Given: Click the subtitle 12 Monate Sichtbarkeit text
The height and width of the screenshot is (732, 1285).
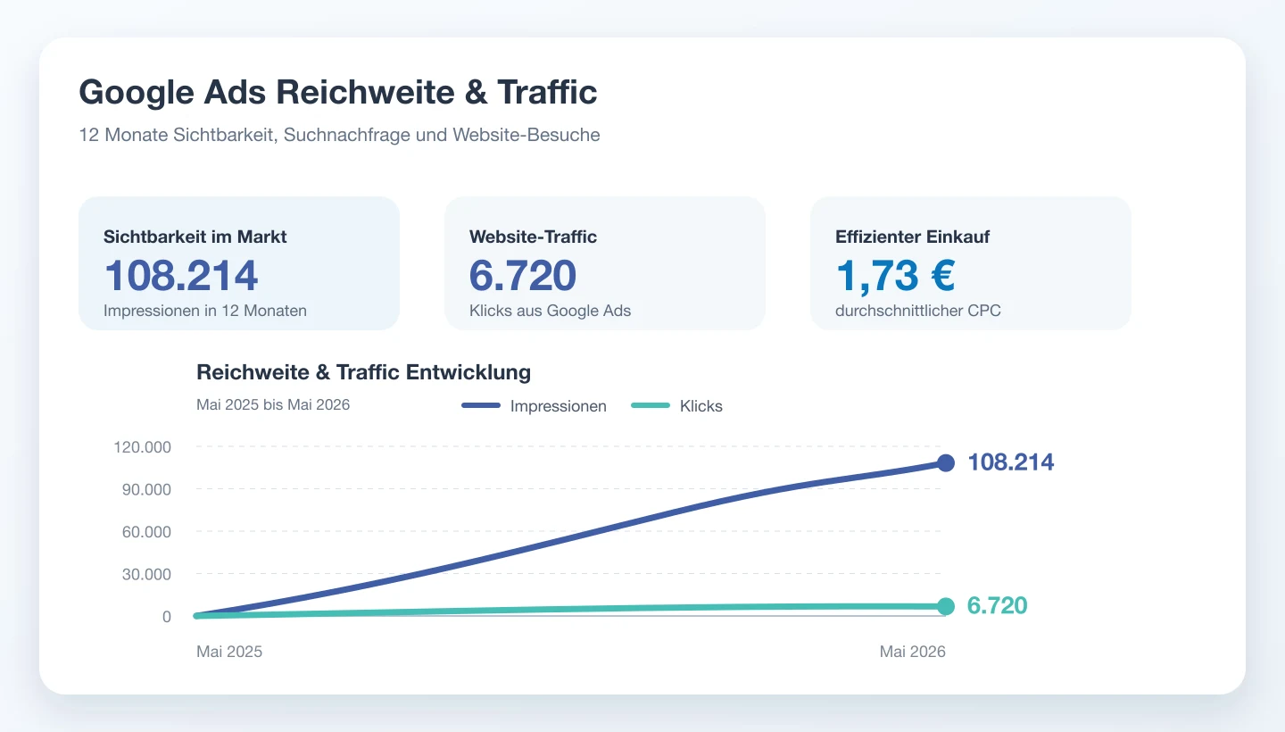Looking at the screenshot, I should click(x=339, y=135).
